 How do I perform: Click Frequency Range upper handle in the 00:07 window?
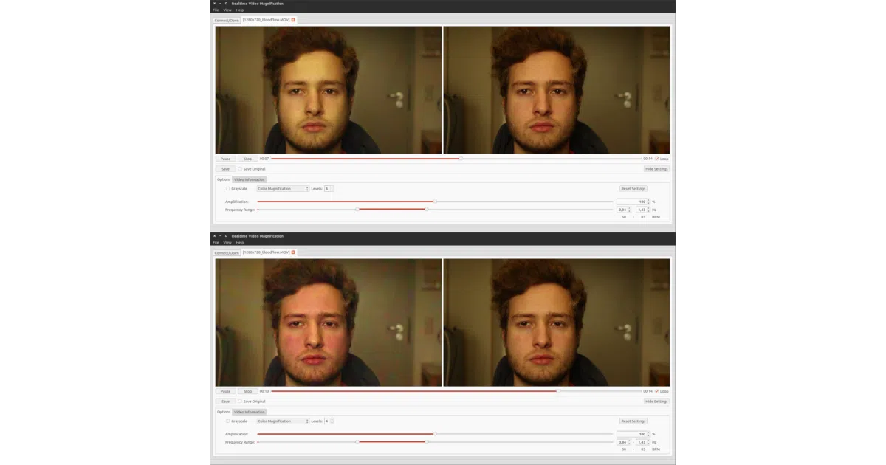pos(426,210)
